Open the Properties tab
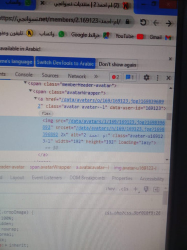The image size is (187, 250). click(122, 178)
